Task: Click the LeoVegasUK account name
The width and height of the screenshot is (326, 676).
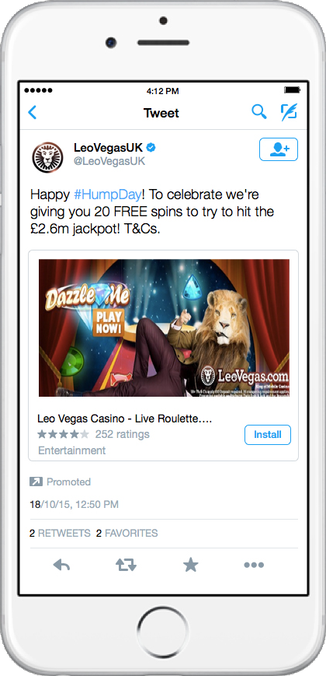Action: click(x=109, y=148)
